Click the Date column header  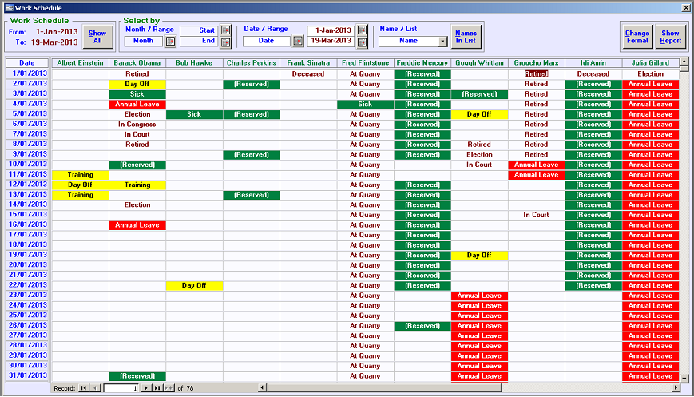[27, 63]
